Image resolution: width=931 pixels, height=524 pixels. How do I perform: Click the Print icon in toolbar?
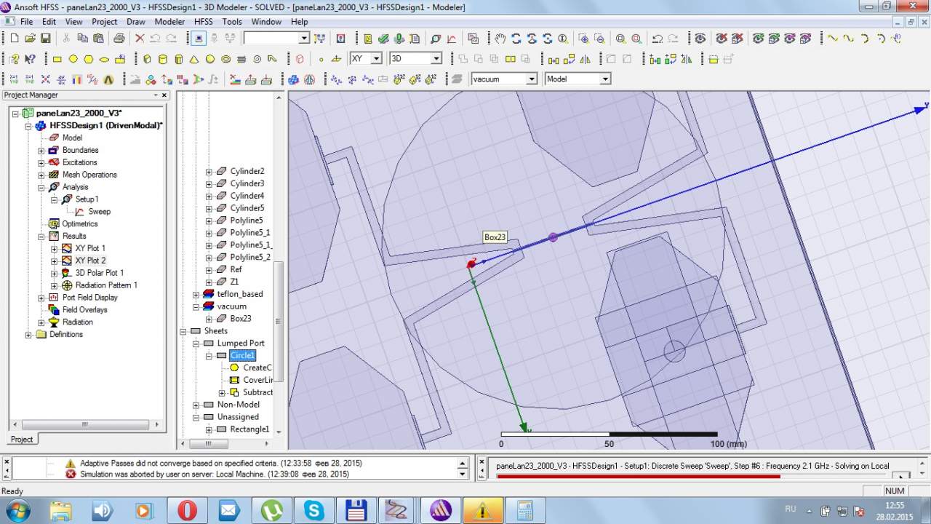click(x=119, y=39)
